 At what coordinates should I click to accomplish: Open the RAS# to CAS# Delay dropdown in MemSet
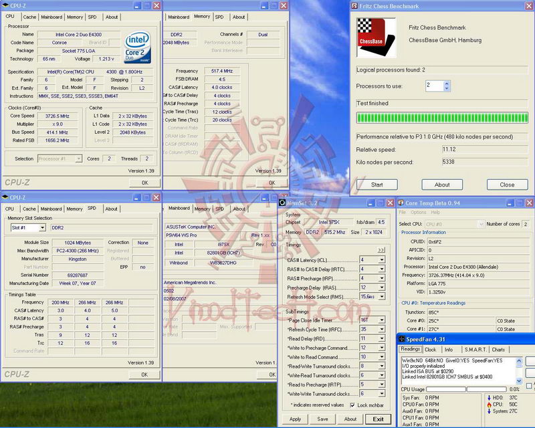tap(382, 269)
